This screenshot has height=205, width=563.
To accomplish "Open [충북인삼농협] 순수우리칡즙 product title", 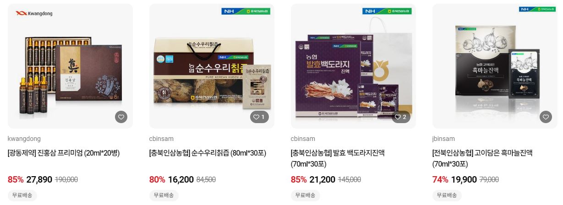I will (x=208, y=153).
